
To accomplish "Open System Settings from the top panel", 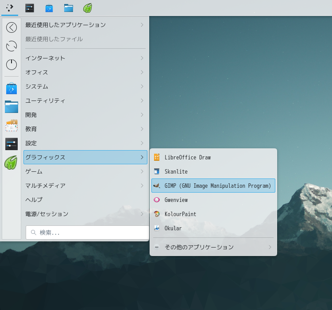I will (x=30, y=8).
